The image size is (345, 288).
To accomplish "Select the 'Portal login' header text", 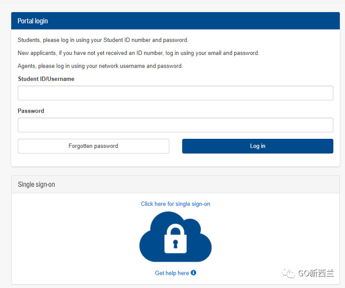I will pos(32,21).
